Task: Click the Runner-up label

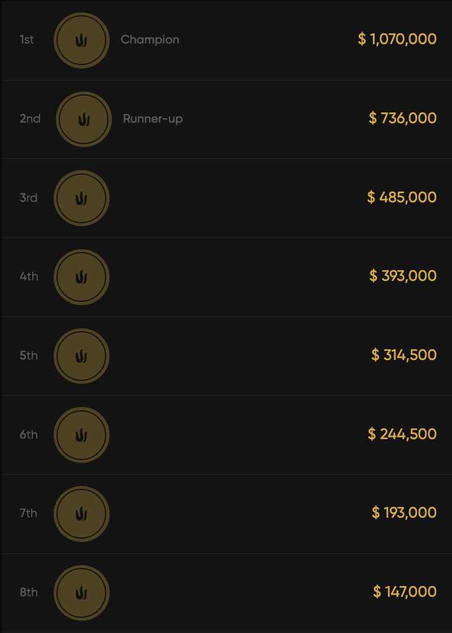Action: 153,119
